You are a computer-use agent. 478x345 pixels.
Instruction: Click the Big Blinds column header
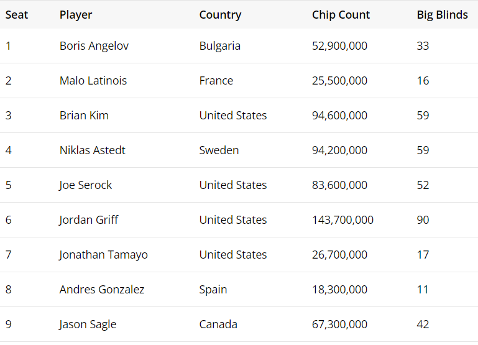pos(442,15)
